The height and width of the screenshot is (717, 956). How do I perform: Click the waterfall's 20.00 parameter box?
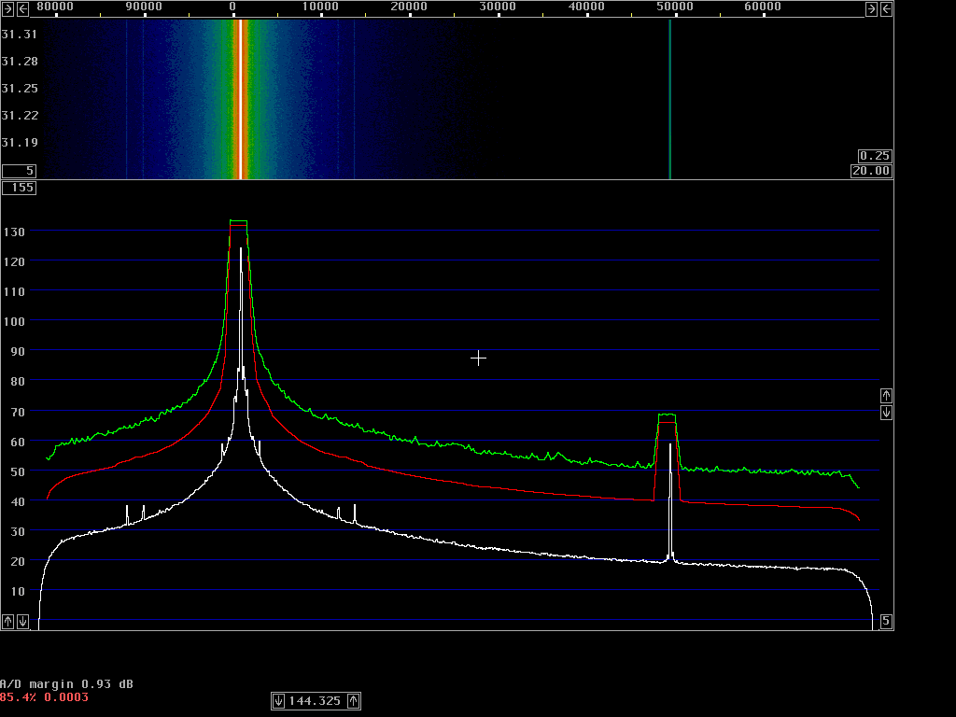[x=871, y=171]
